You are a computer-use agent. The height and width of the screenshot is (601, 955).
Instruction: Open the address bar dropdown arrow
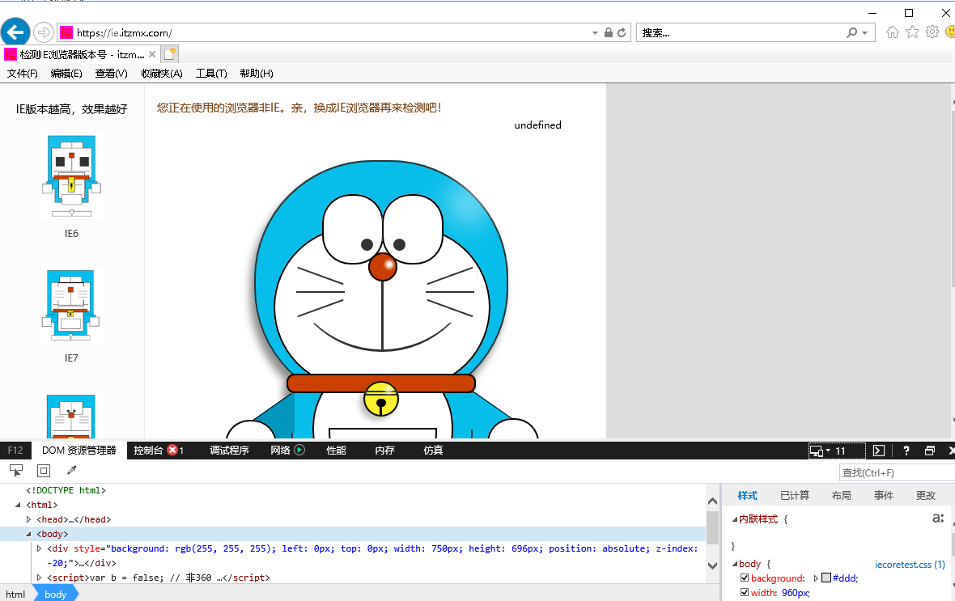point(595,33)
